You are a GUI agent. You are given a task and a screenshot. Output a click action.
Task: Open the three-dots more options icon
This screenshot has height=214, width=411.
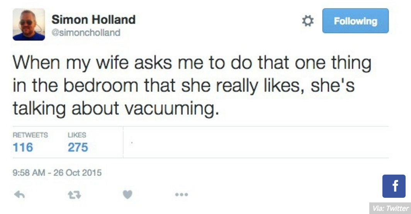[x=182, y=195]
